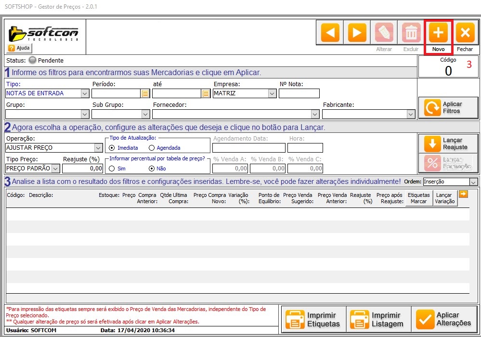
Task: Open the Operação dropdown showing AJUSTAR PREÇO
Action: point(98,148)
